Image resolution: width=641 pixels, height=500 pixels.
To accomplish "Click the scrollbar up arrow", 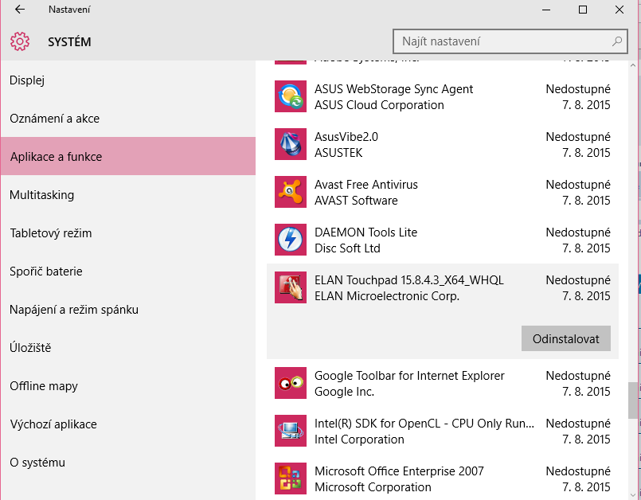I will click(x=633, y=65).
